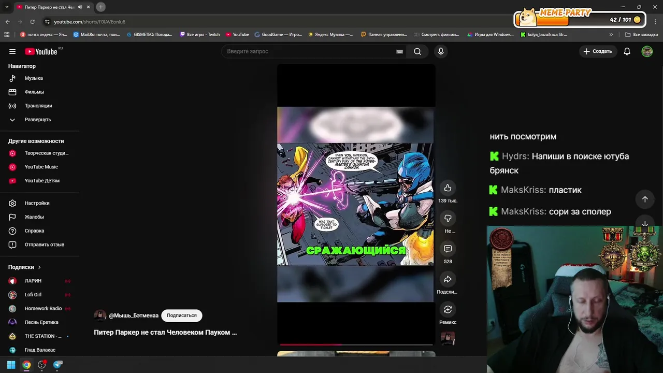Reload the page
Image resolution: width=663 pixels, height=373 pixels.
(32, 22)
